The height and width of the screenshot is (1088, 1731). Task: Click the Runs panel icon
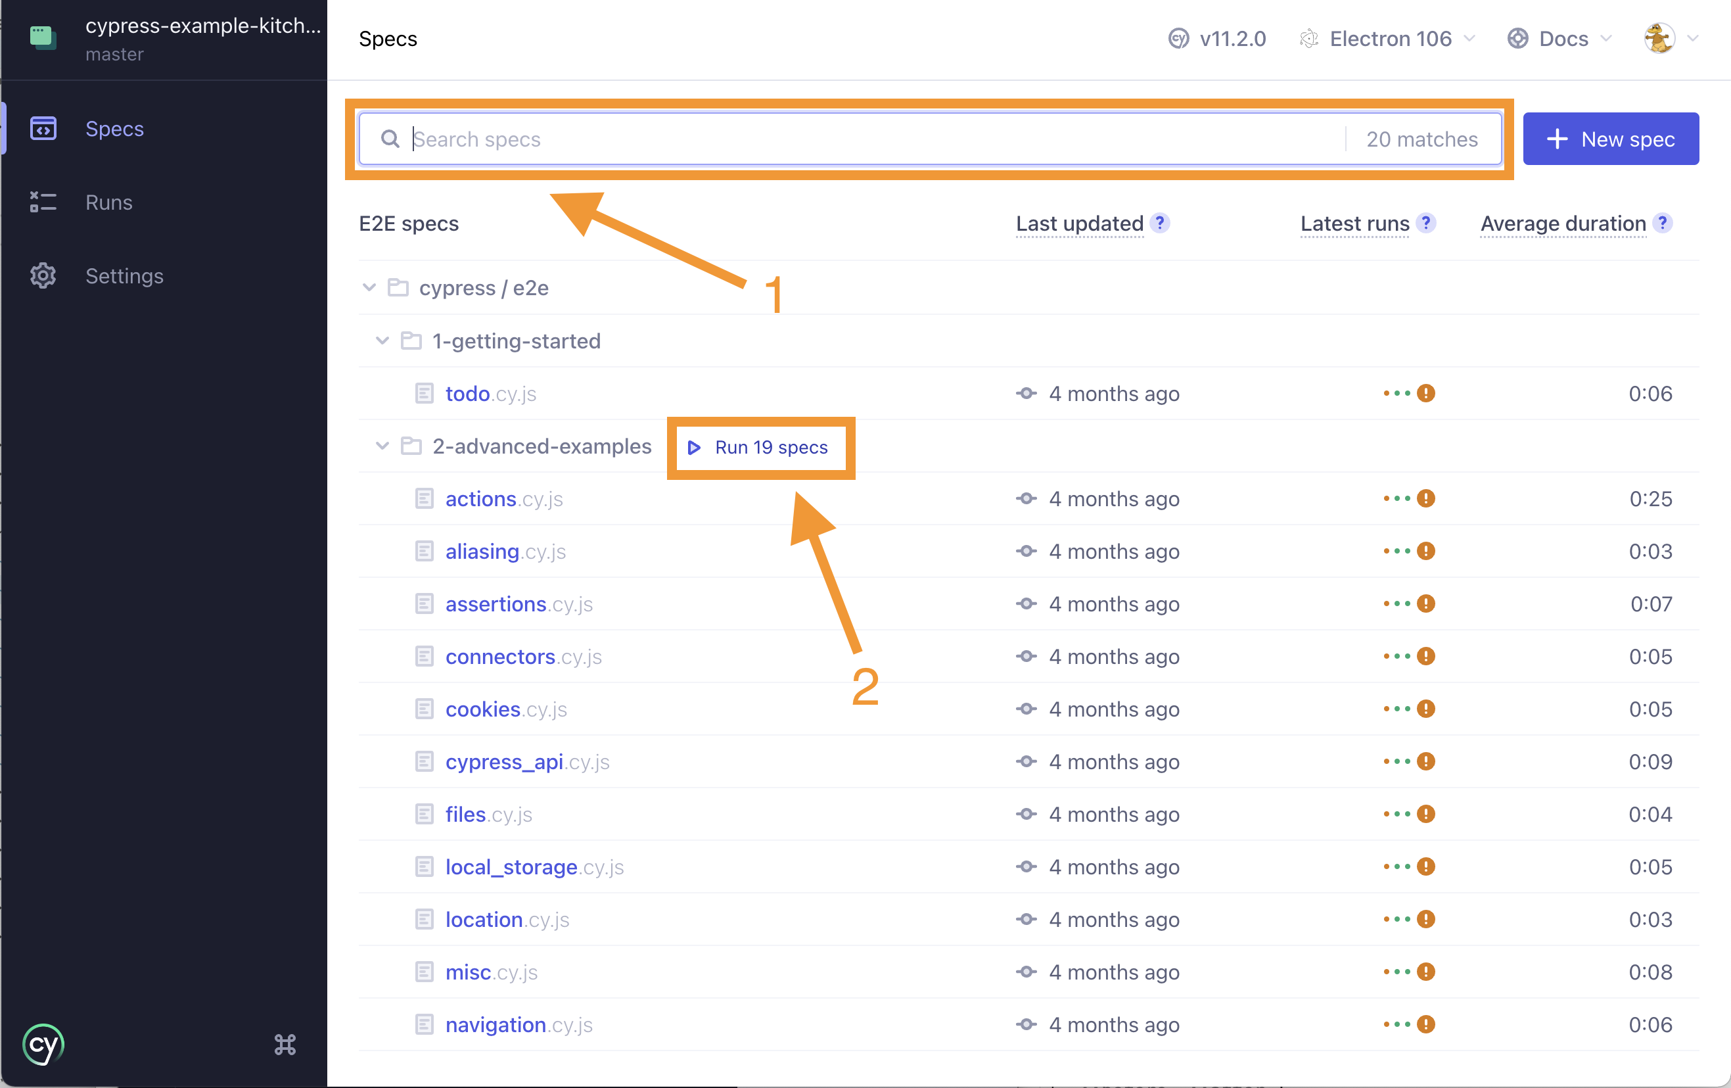(43, 201)
